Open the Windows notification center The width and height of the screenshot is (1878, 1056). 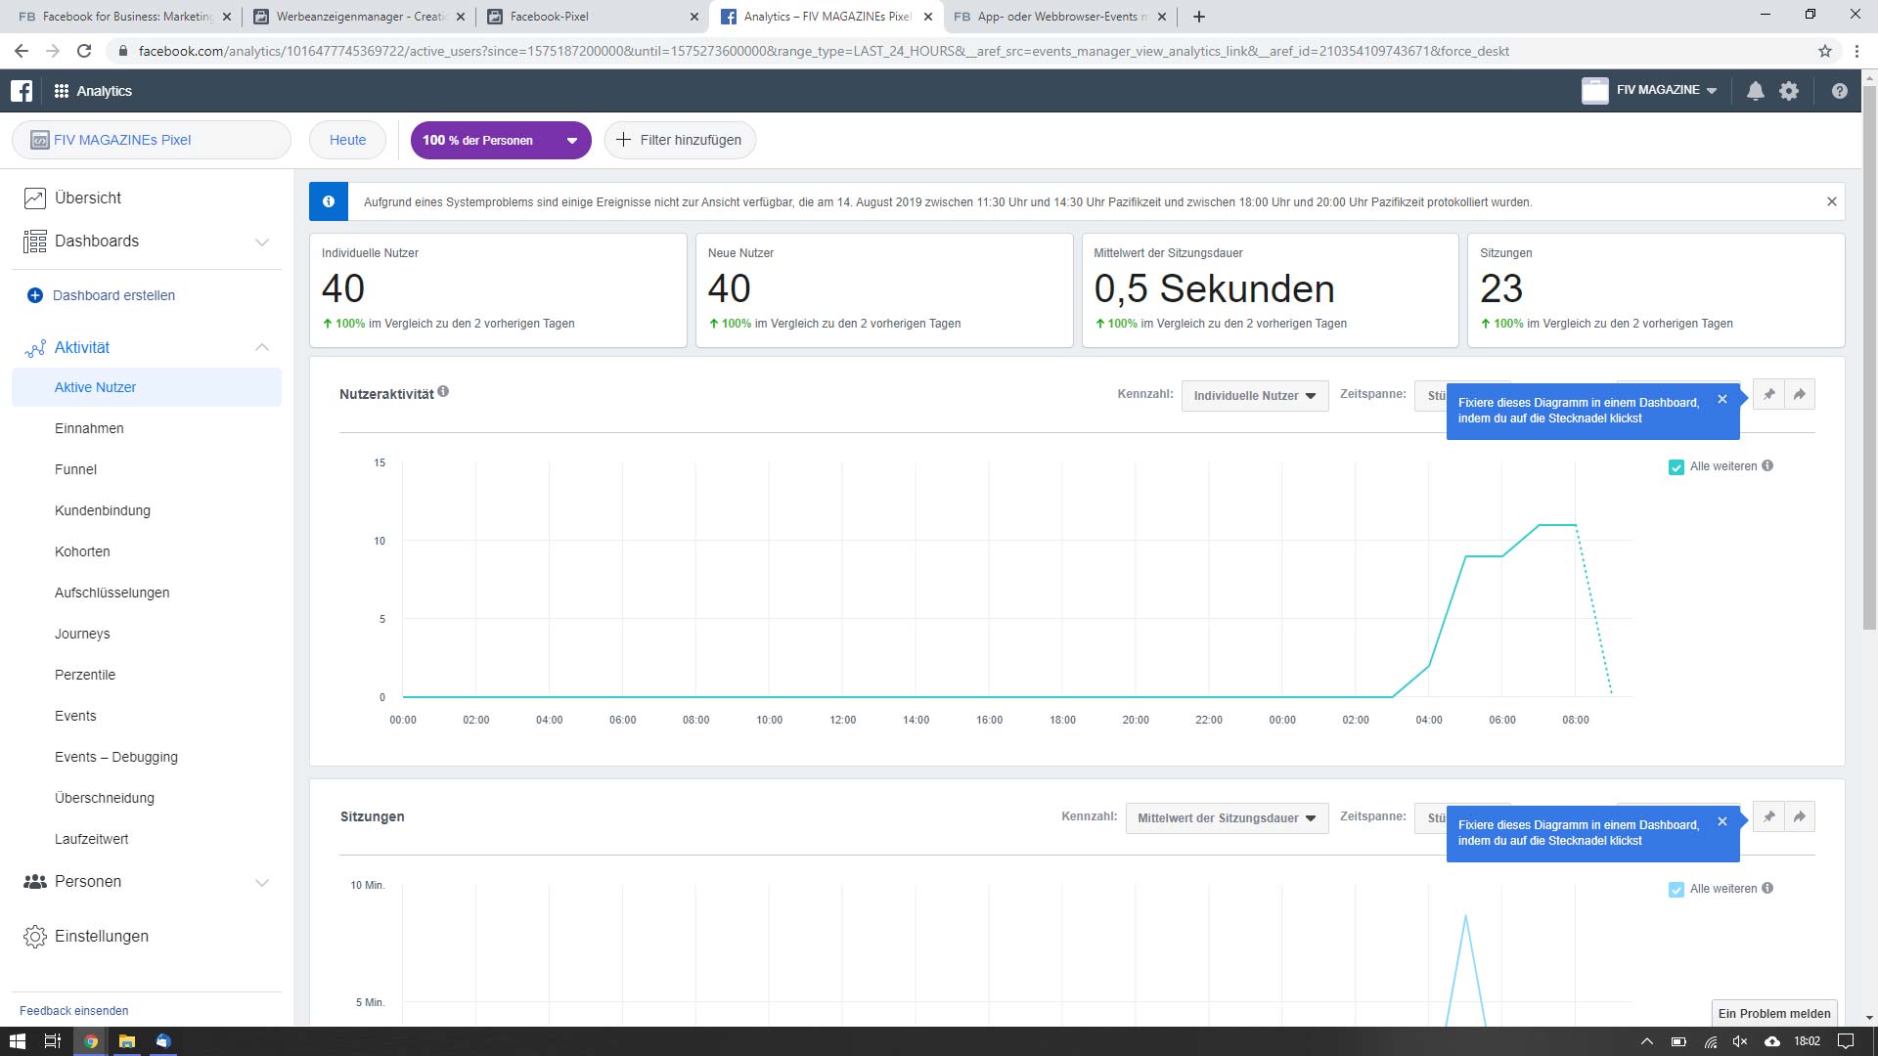pos(1846,1041)
